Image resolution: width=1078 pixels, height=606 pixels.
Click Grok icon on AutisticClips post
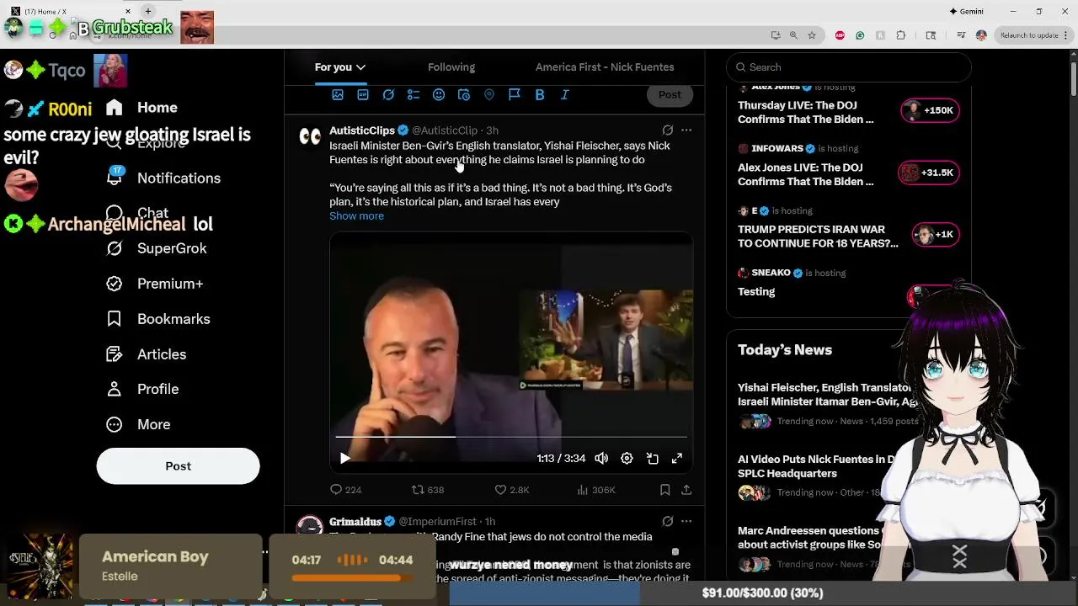[x=667, y=130]
